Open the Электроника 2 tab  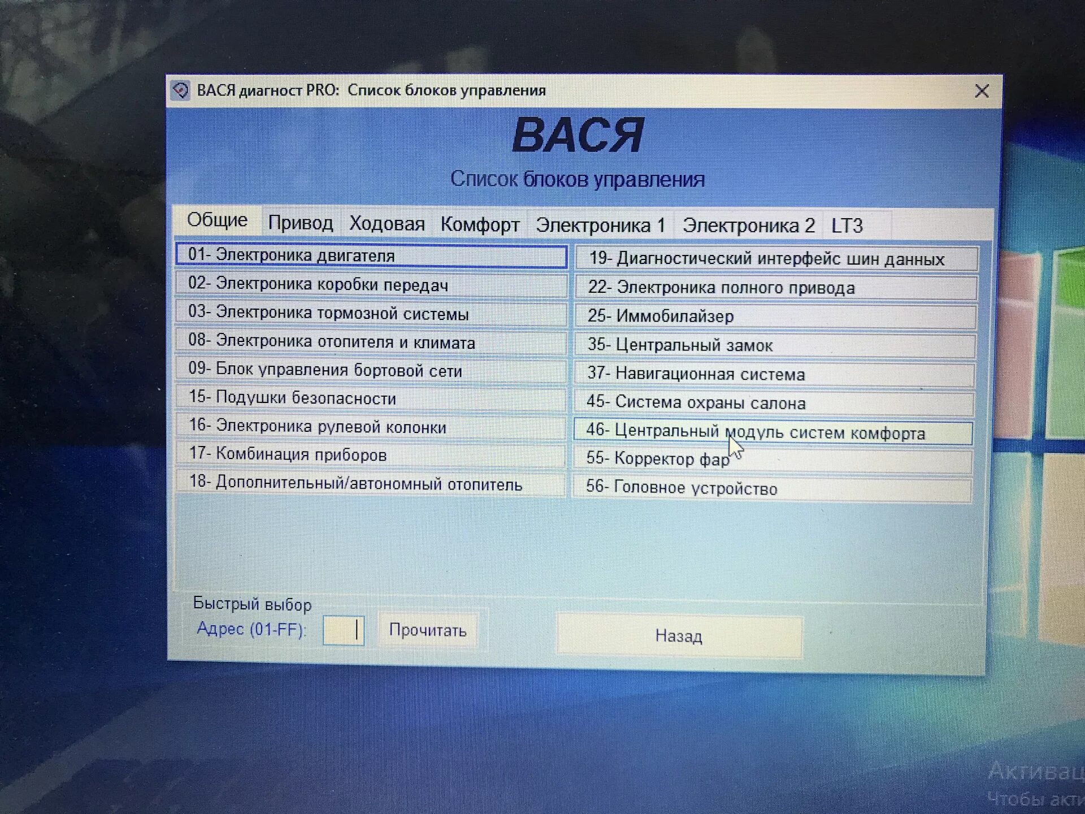[x=748, y=226]
